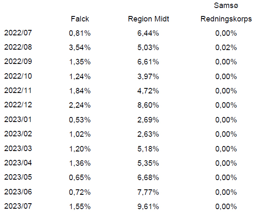The height and width of the screenshot is (215, 256).
Task: Select Falck value 2,24% for 2022/12
Action: (80, 105)
